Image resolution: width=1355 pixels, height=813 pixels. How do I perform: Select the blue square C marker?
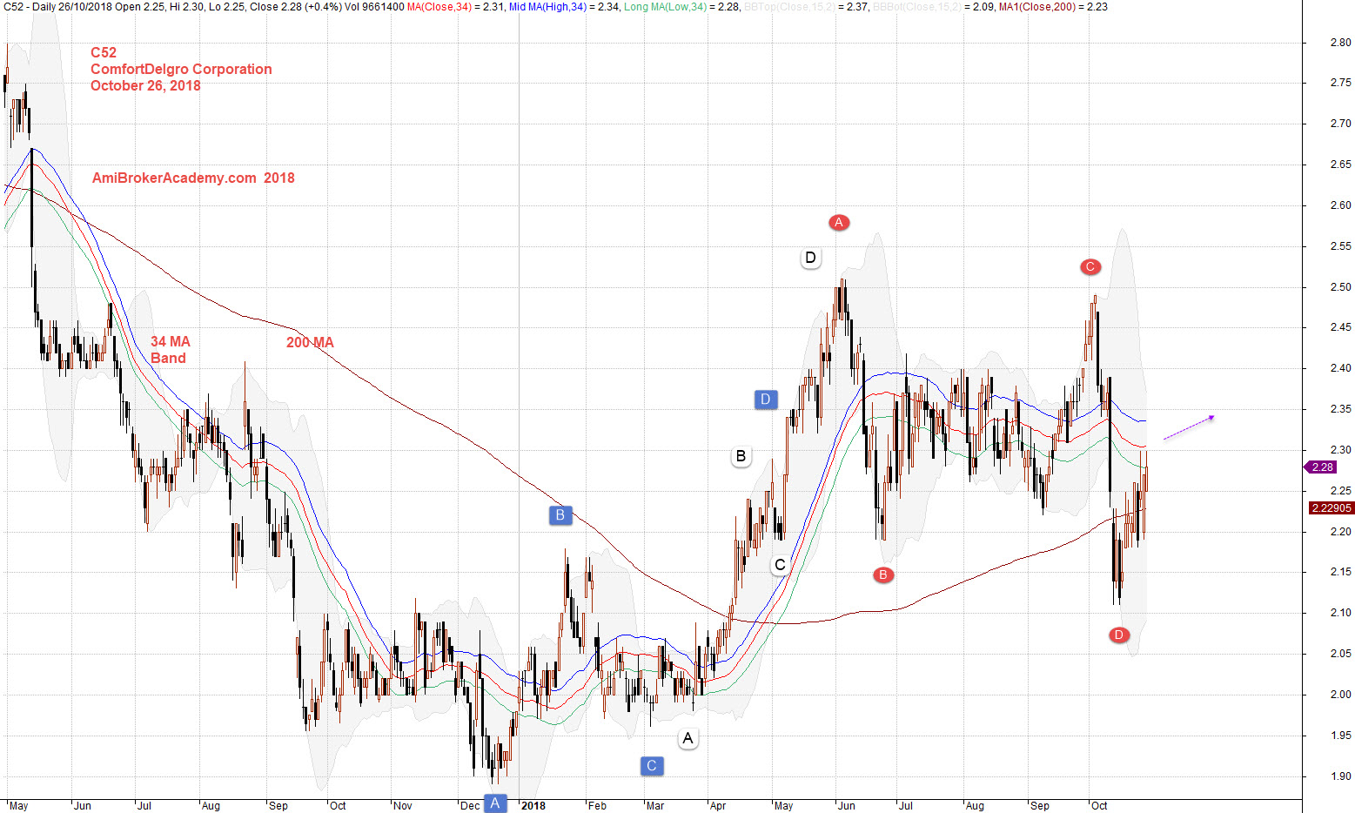point(652,765)
